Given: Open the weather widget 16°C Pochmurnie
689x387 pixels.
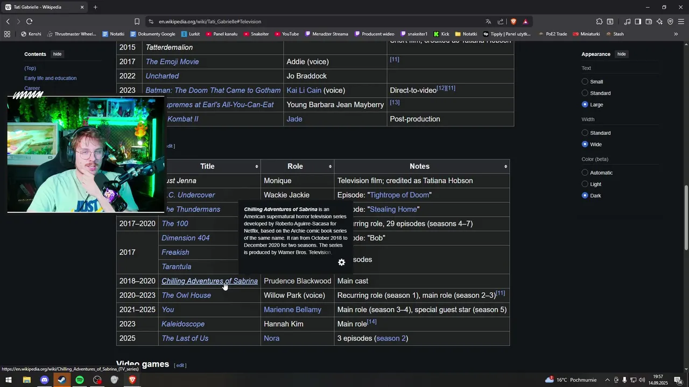Looking at the screenshot, I should click(x=570, y=380).
